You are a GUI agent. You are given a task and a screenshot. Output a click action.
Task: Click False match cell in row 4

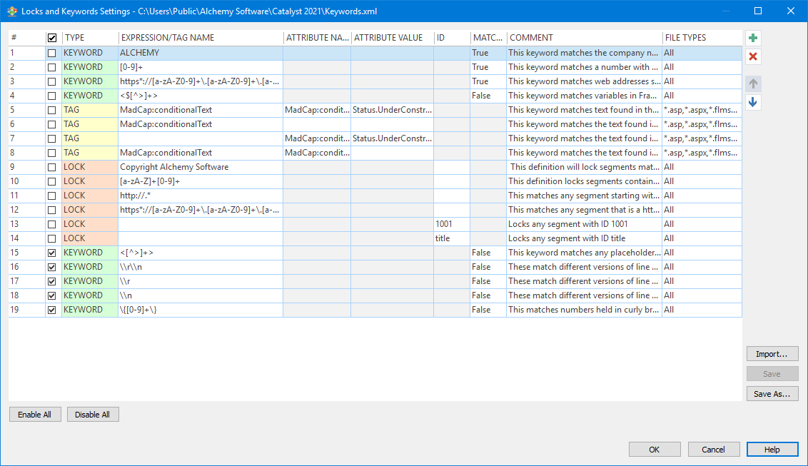click(488, 95)
